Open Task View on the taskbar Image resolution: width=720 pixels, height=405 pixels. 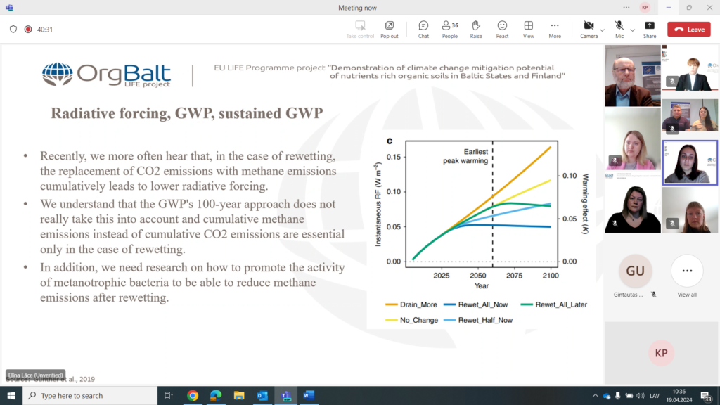pos(169,395)
